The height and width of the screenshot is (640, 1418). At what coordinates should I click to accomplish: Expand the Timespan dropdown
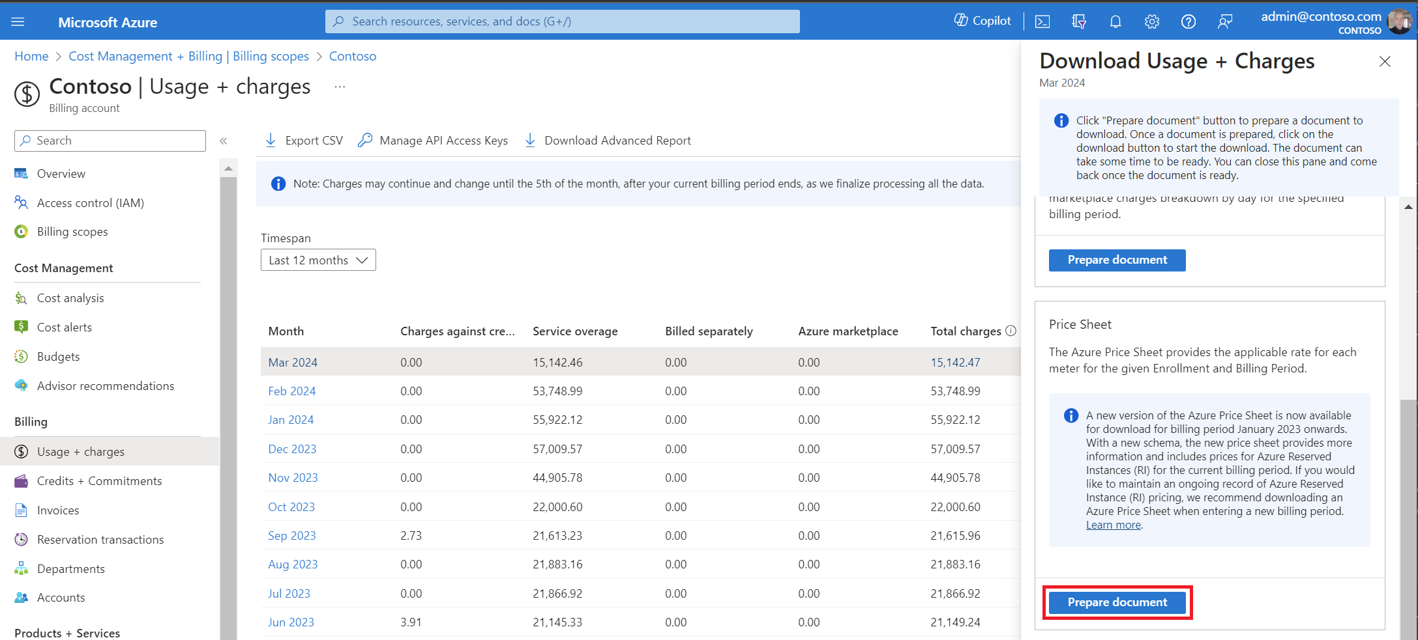[318, 260]
